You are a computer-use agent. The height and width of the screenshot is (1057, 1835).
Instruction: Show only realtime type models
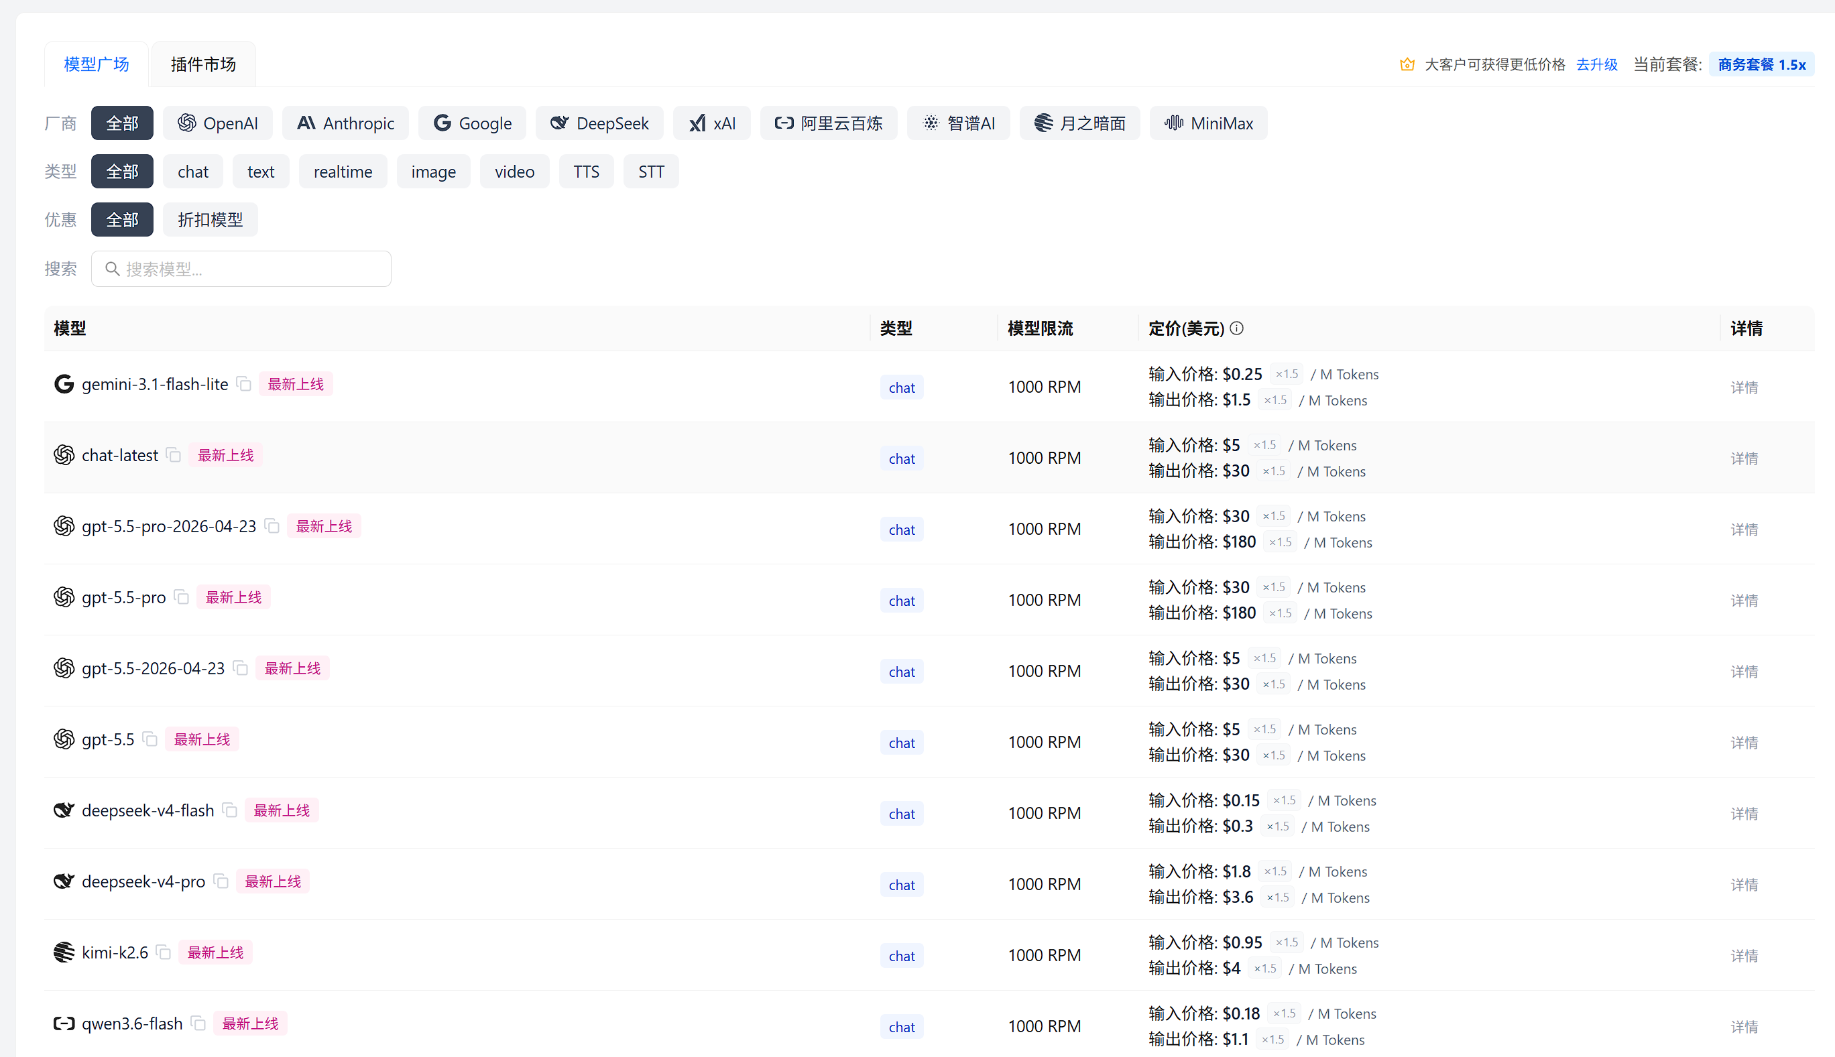tap(343, 172)
